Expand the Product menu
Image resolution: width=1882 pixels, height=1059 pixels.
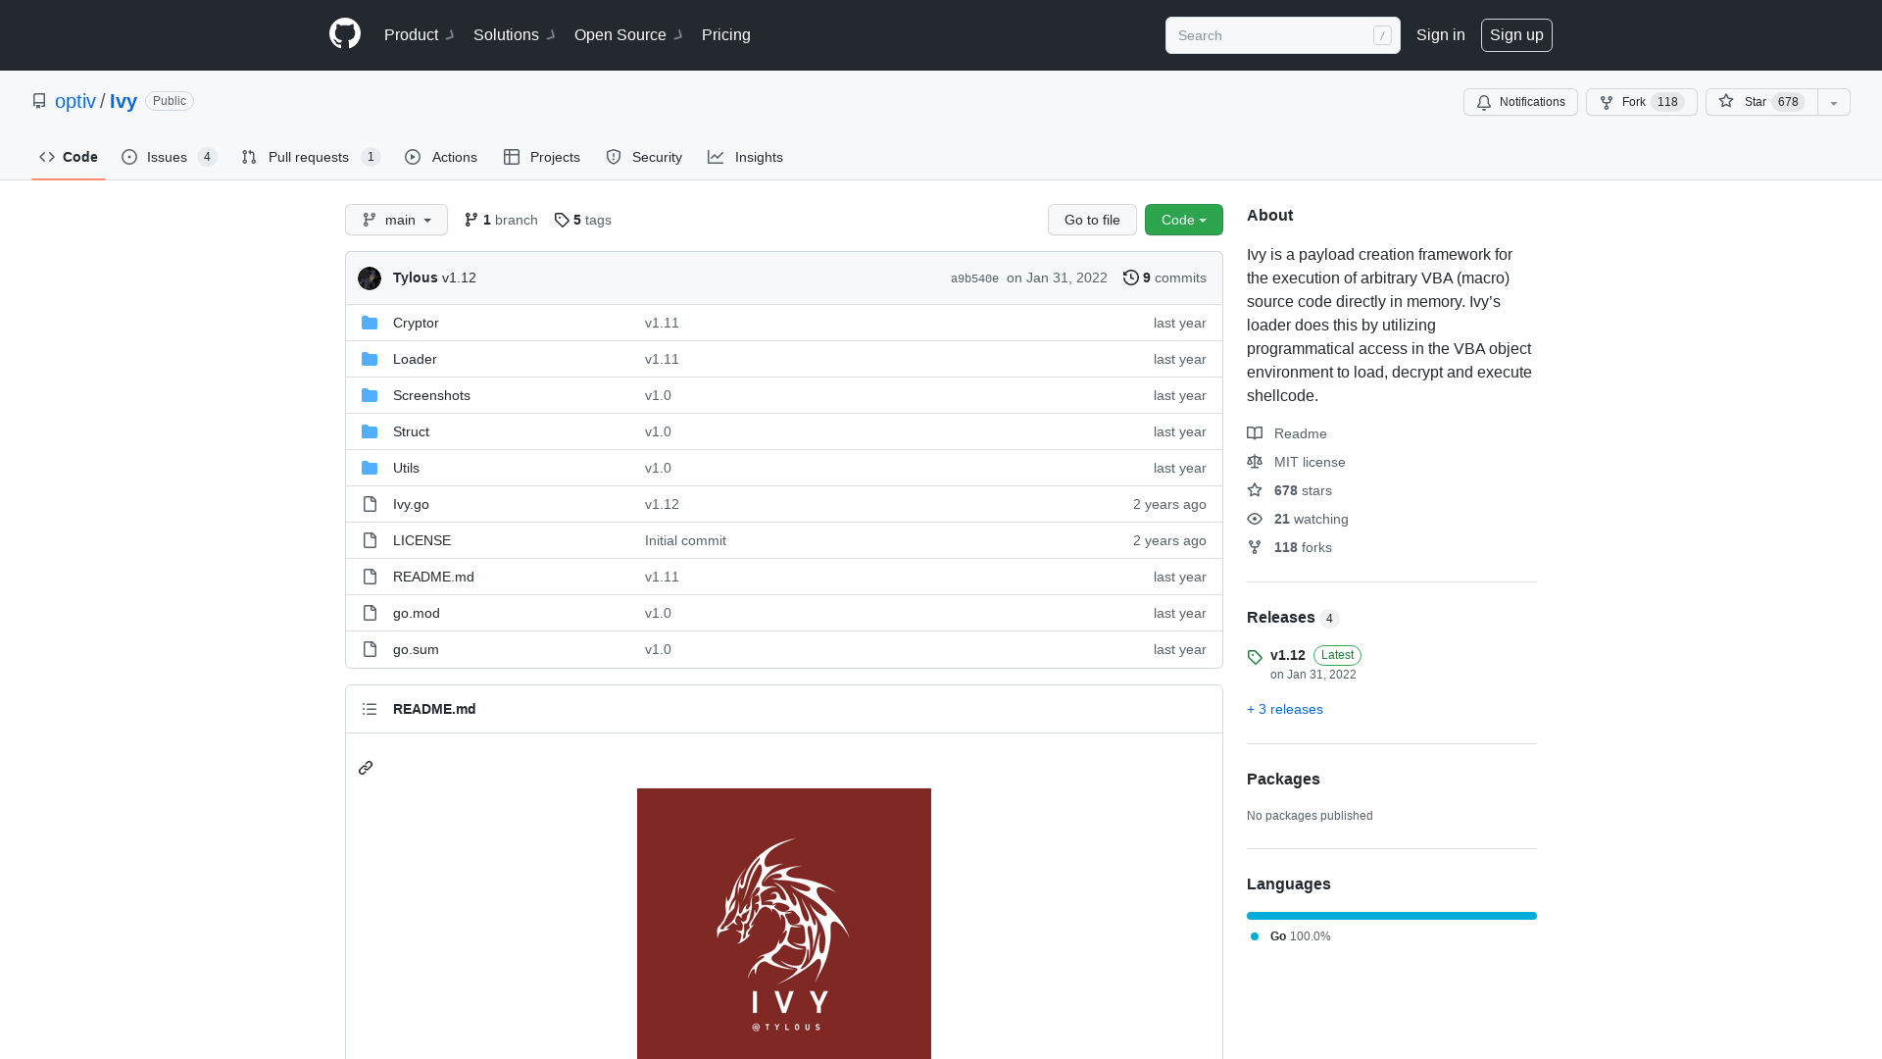click(419, 35)
